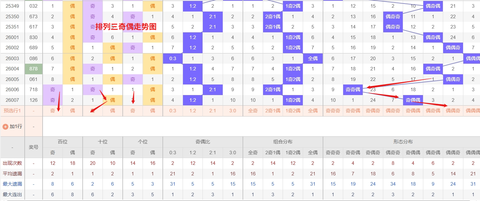The width and height of the screenshot is (480, 201).
Task: Click the 形态分布 column group header
Action: tap(403, 142)
